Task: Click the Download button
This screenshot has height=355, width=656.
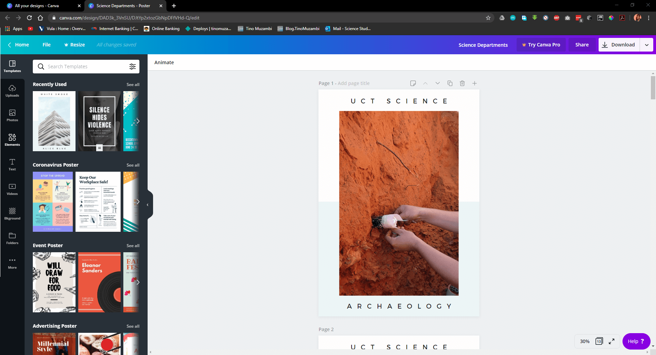Action: coord(619,45)
